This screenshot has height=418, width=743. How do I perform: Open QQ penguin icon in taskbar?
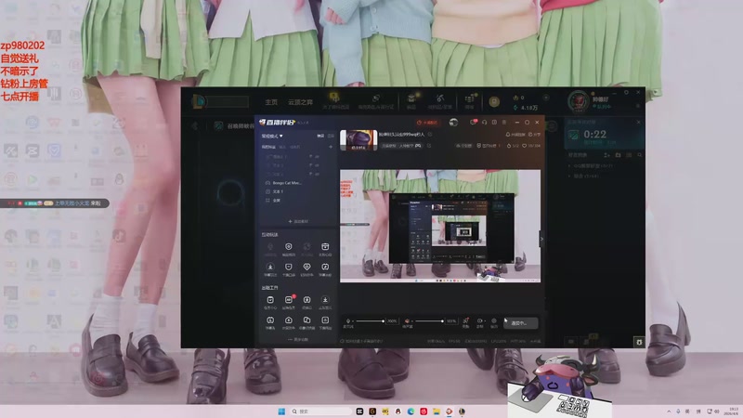(x=398, y=411)
